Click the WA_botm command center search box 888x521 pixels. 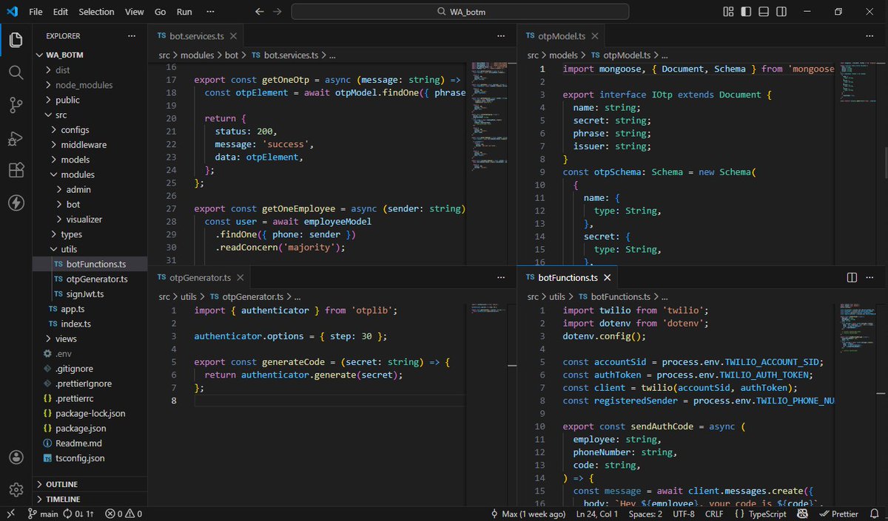coord(460,12)
